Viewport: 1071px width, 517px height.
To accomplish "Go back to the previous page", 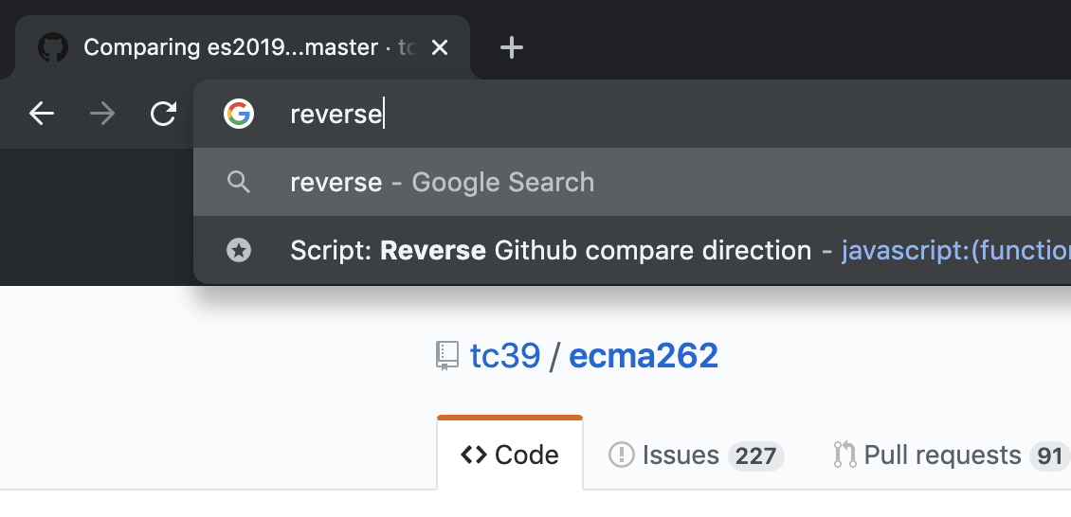I will point(42,115).
